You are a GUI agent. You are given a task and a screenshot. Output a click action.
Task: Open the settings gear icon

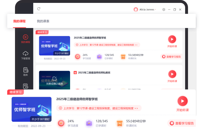164,10
